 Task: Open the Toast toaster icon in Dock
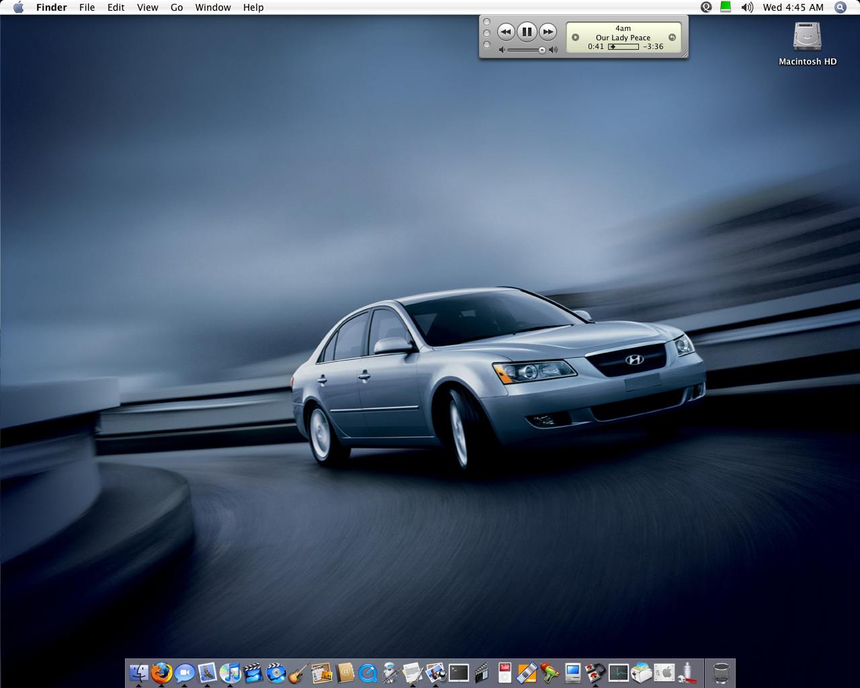642,673
